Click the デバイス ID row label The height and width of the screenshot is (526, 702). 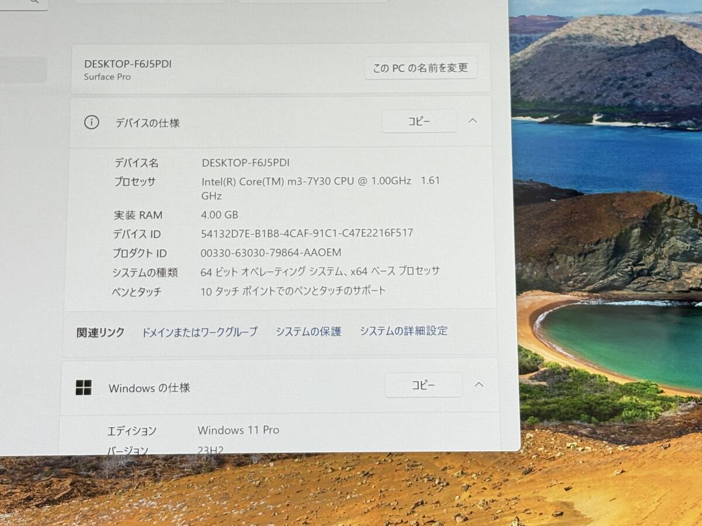[x=137, y=234]
